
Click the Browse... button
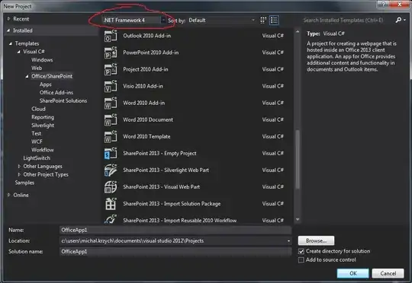[316, 240]
